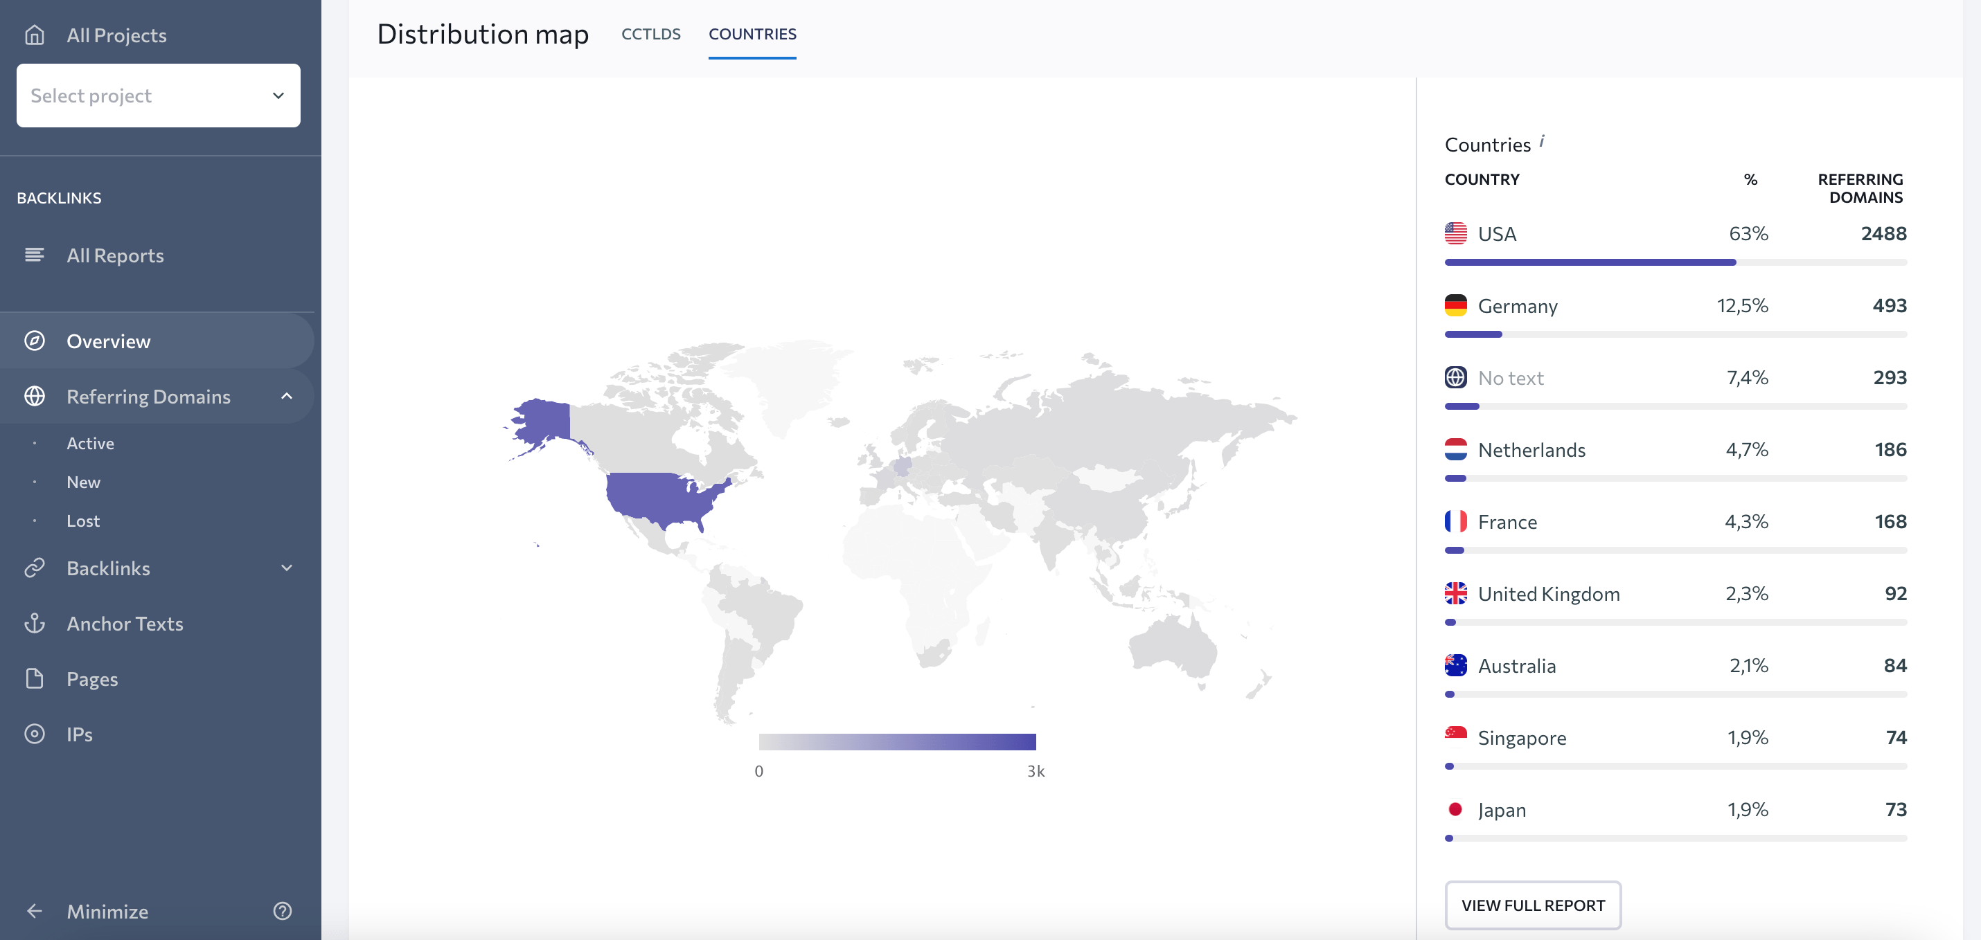1981x940 pixels.
Task: Switch to the COUNTRIES tab
Action: click(752, 34)
